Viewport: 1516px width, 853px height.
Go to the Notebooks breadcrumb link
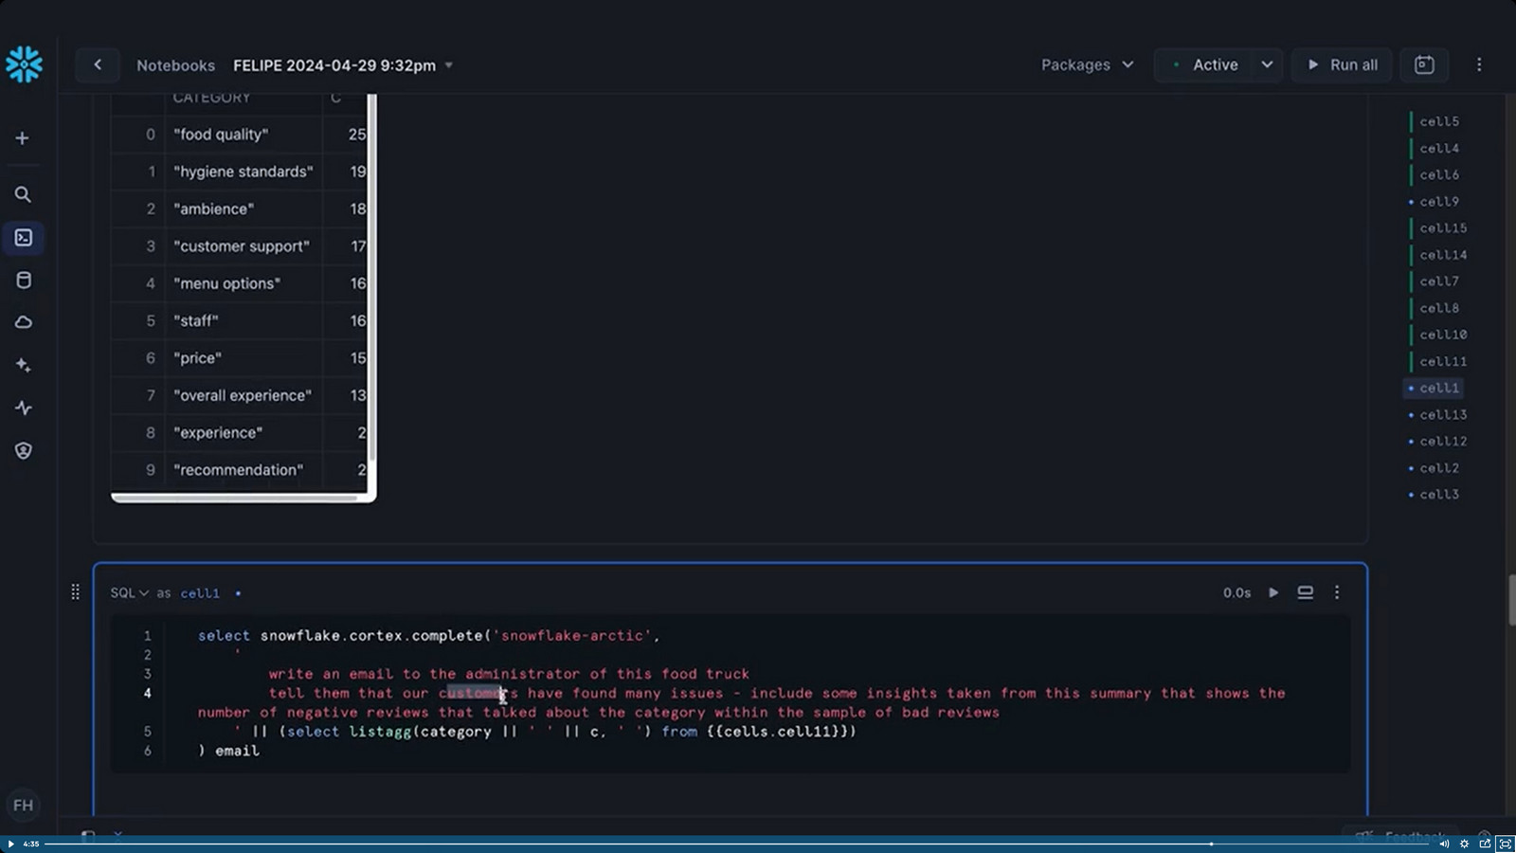coord(175,65)
